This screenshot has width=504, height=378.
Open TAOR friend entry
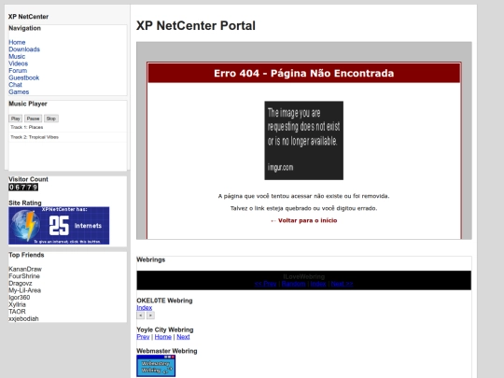17,312
